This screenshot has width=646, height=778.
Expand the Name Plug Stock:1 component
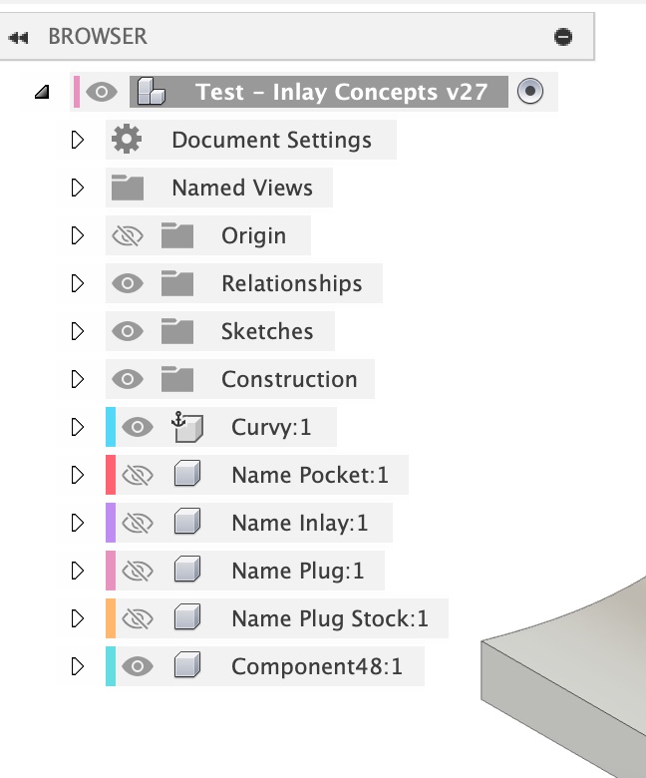click(78, 618)
